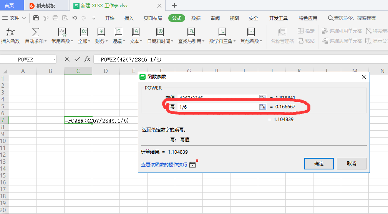Open the 查看该函数的操作技巧 link
The height and width of the screenshot is (214, 388).
[x=164, y=165]
